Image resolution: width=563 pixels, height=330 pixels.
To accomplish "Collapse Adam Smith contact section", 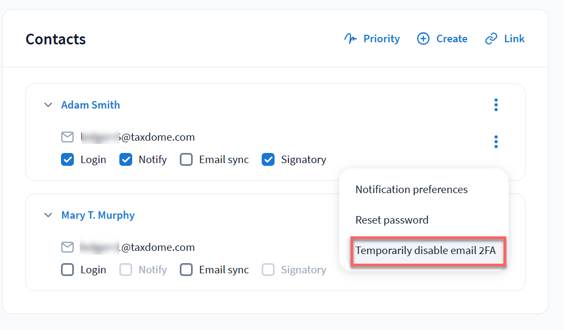I will click(x=48, y=105).
